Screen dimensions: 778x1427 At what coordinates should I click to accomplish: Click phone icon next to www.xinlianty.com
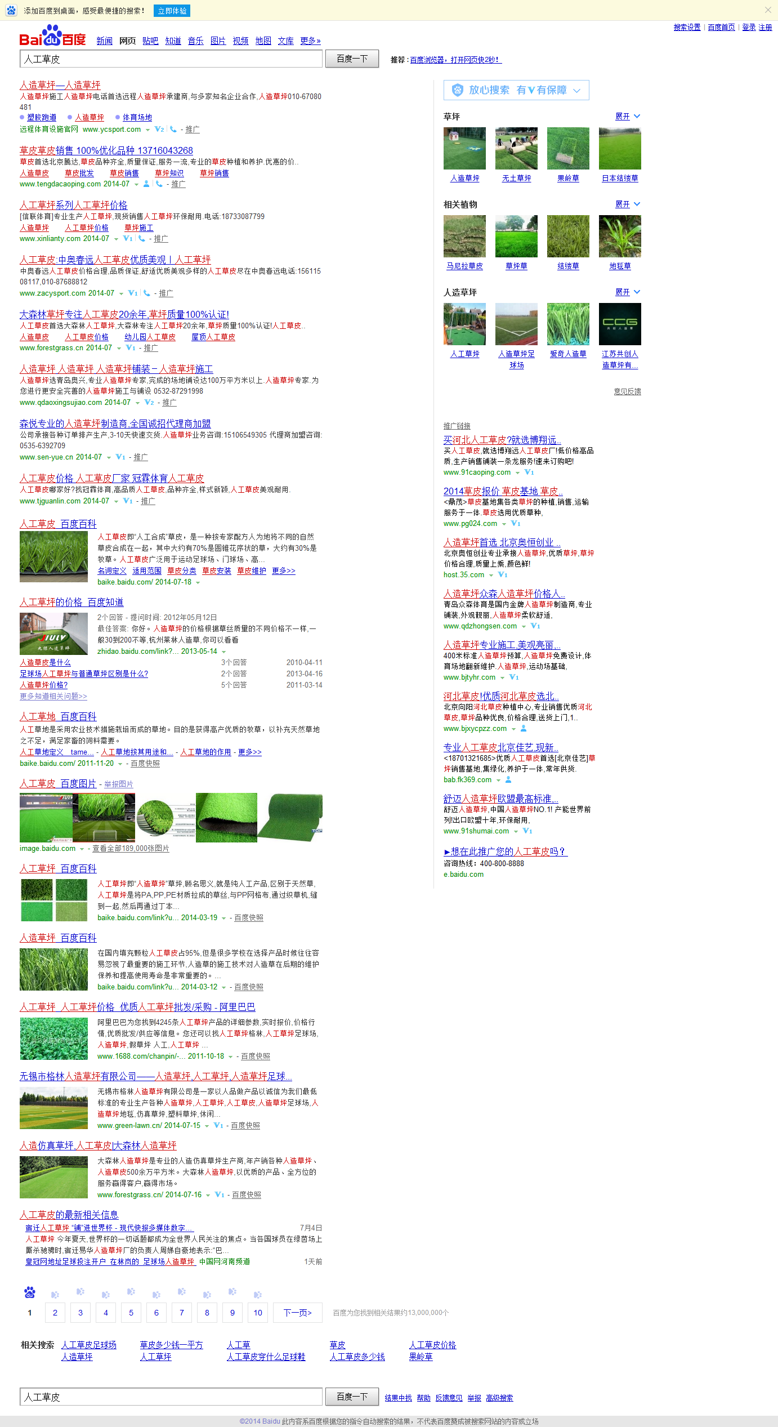pos(141,239)
